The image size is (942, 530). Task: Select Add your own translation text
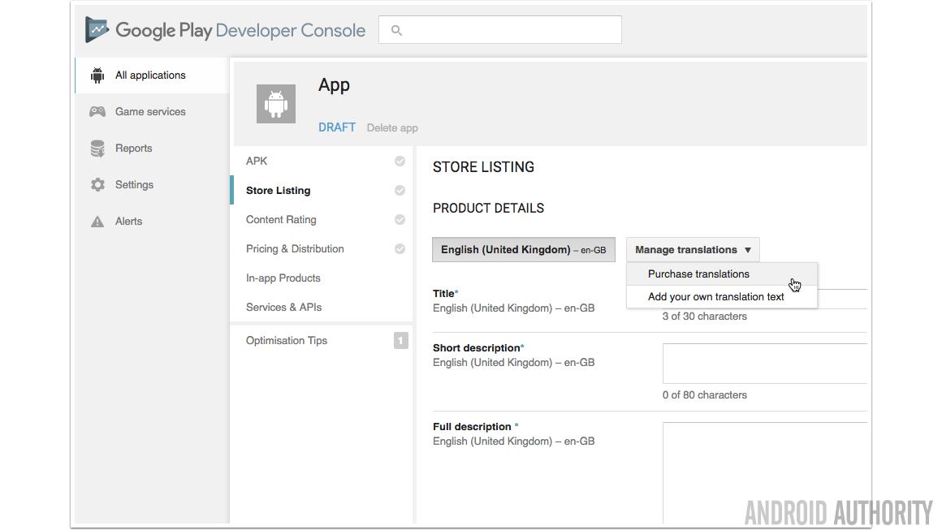pos(715,297)
